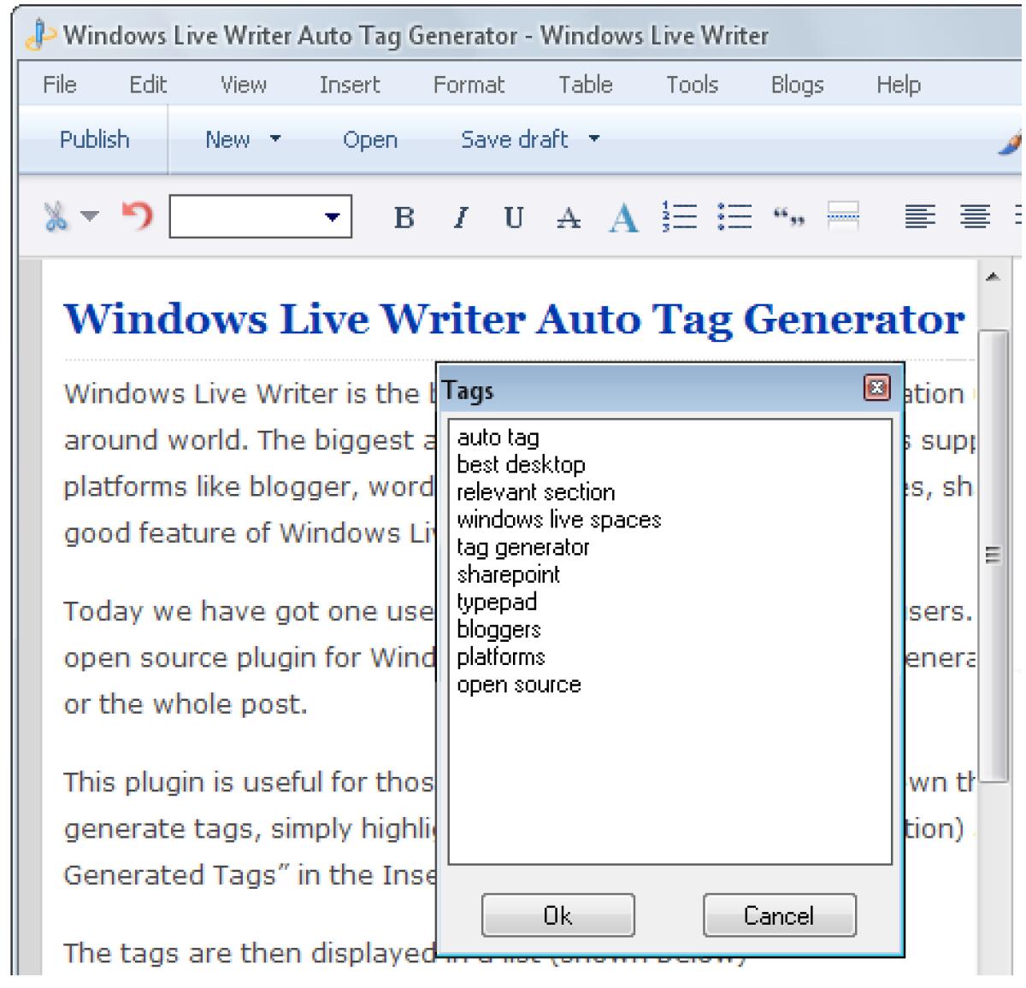Toggle bold formatting
Viewport: 1026px width, 988px height.
(404, 218)
